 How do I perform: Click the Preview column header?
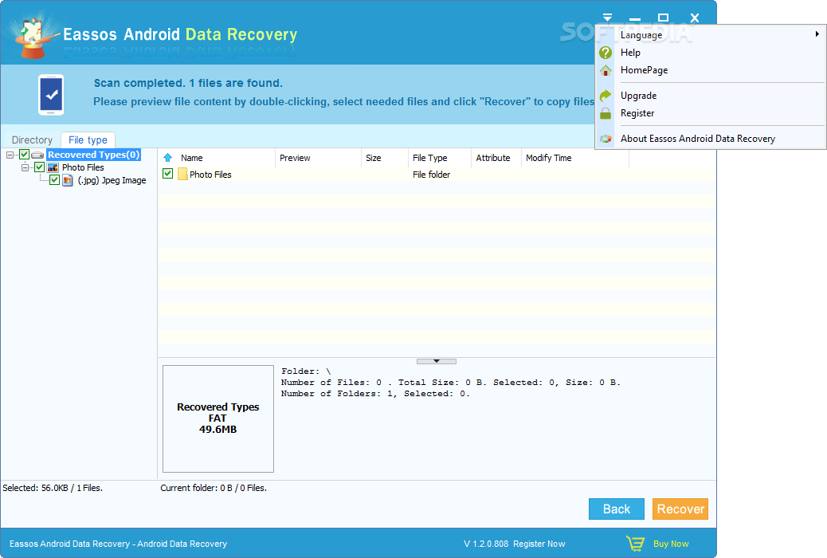tap(318, 158)
